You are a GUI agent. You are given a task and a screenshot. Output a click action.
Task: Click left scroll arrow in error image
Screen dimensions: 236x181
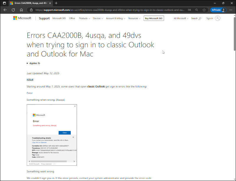(x=29, y=161)
